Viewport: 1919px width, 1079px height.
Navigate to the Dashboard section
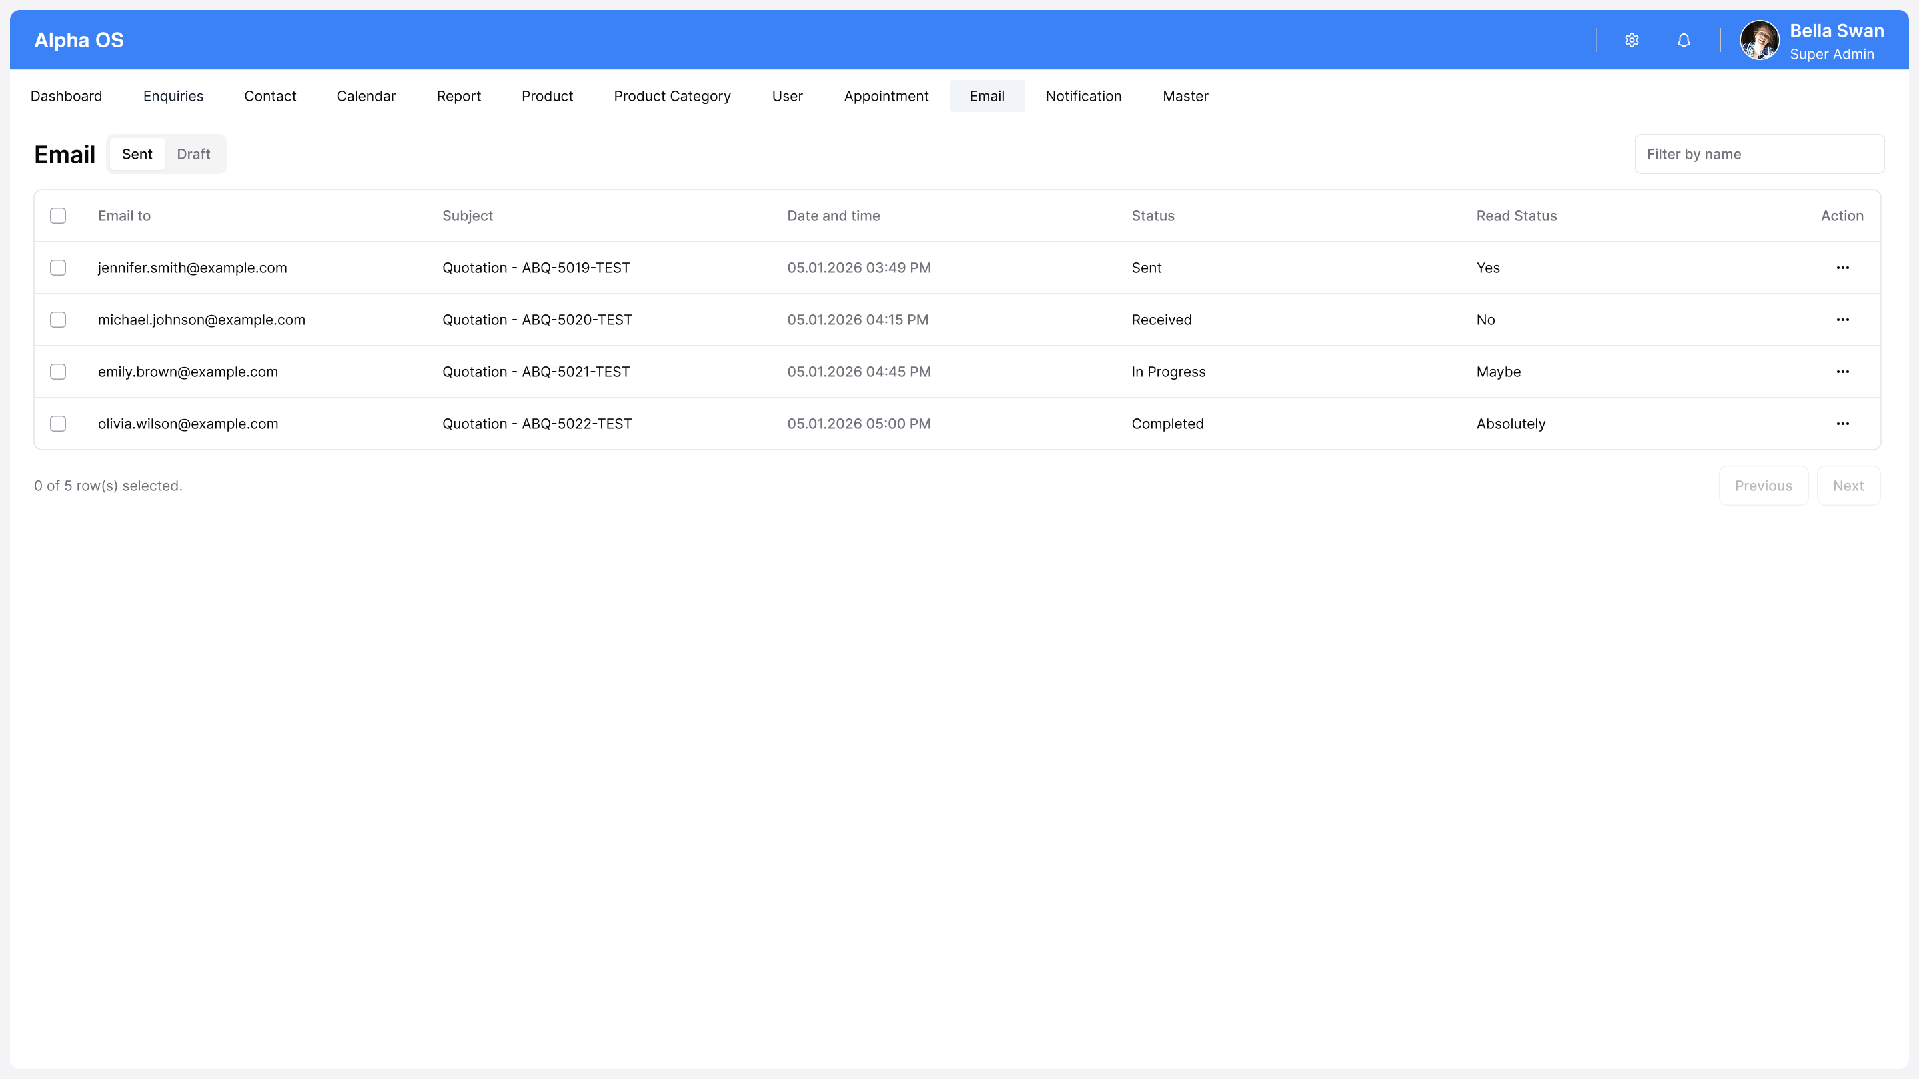click(67, 96)
